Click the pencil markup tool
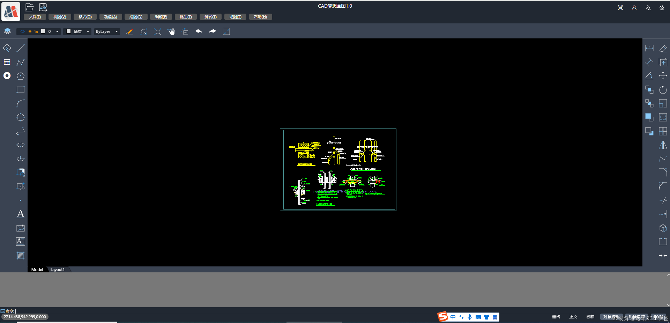The height and width of the screenshot is (323, 670). 129,31
